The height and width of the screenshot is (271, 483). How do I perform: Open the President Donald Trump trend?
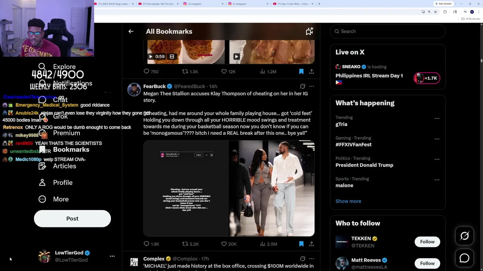tap(364, 165)
